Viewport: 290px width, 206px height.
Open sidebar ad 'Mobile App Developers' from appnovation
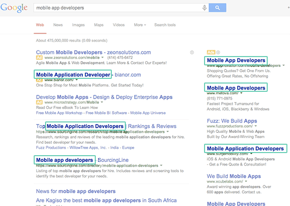click(236, 60)
